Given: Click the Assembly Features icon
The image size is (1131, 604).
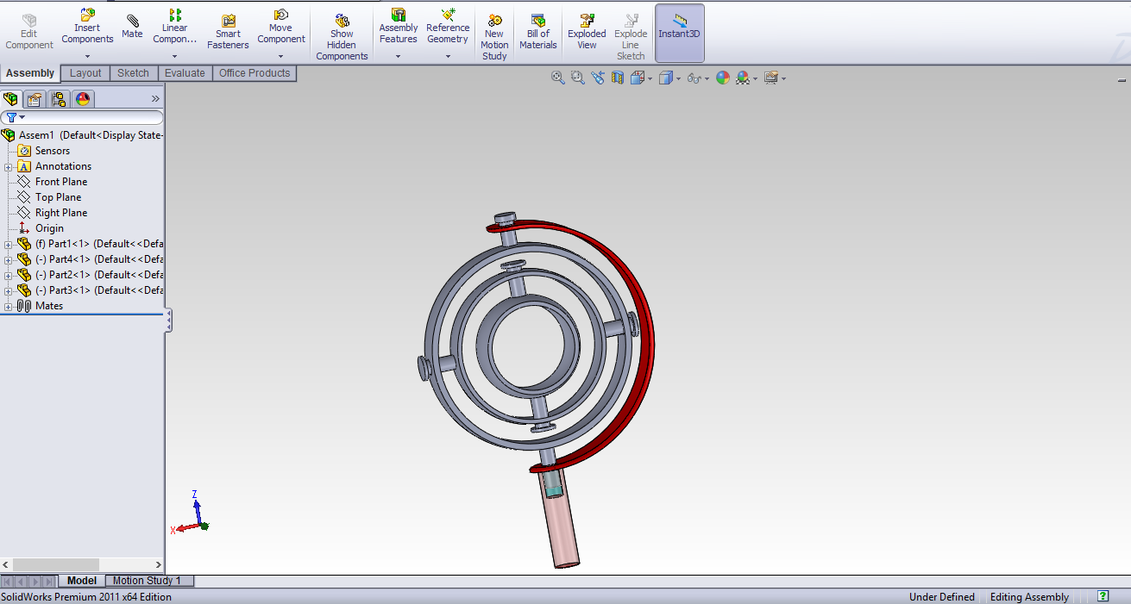Looking at the screenshot, I should coord(399,16).
